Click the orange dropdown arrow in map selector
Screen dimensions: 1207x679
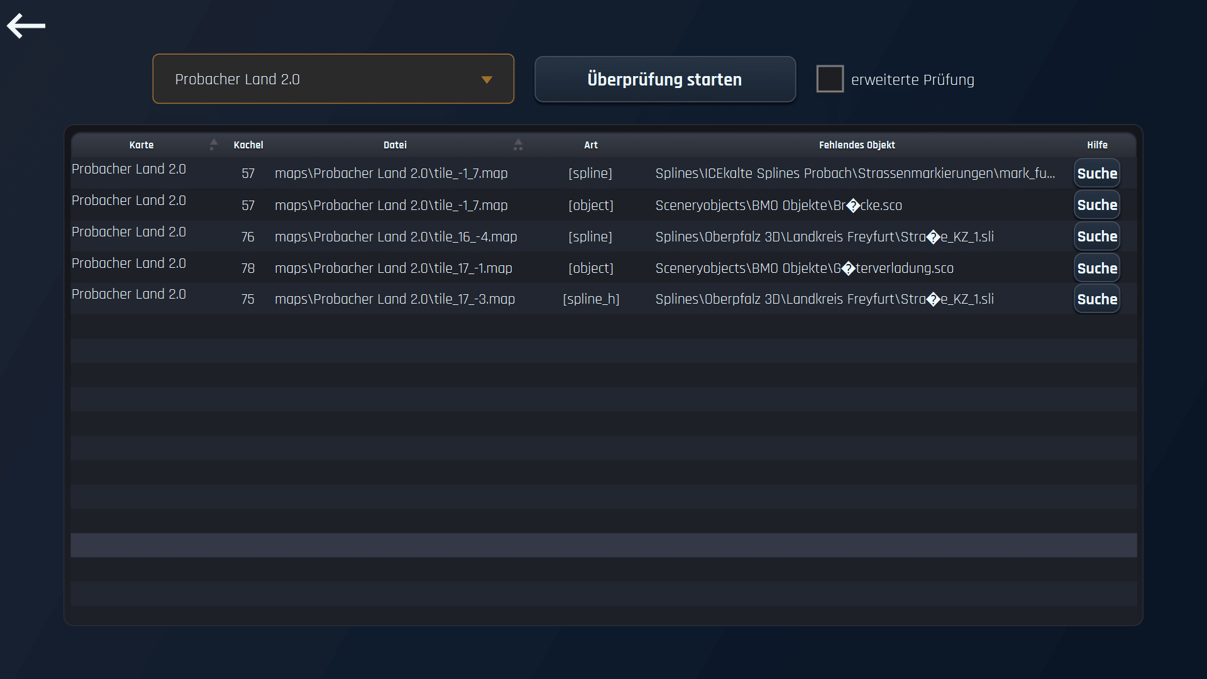pos(487,80)
